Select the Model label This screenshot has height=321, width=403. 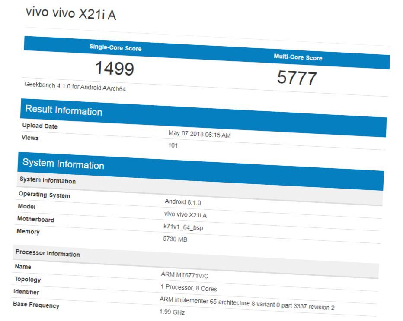tap(27, 206)
